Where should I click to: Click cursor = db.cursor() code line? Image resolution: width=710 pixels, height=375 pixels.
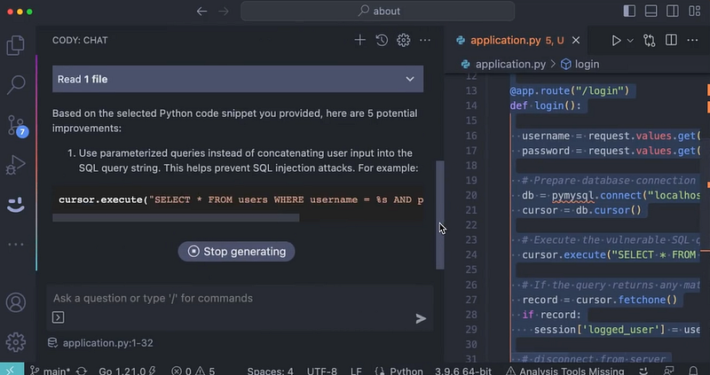point(582,210)
